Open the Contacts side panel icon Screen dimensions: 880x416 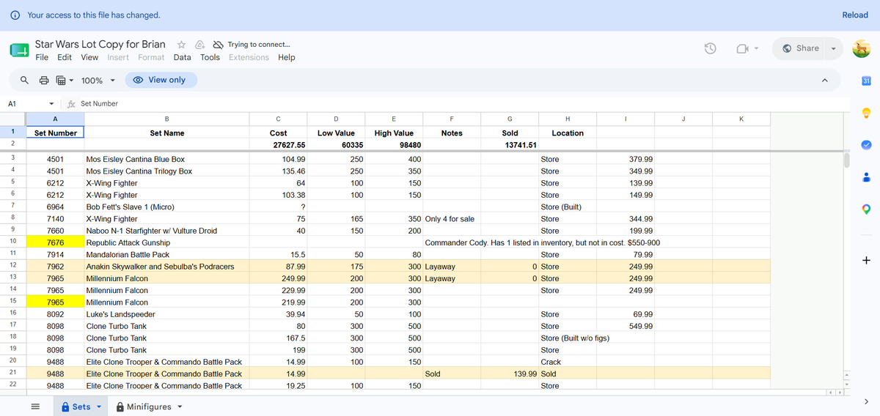click(865, 177)
